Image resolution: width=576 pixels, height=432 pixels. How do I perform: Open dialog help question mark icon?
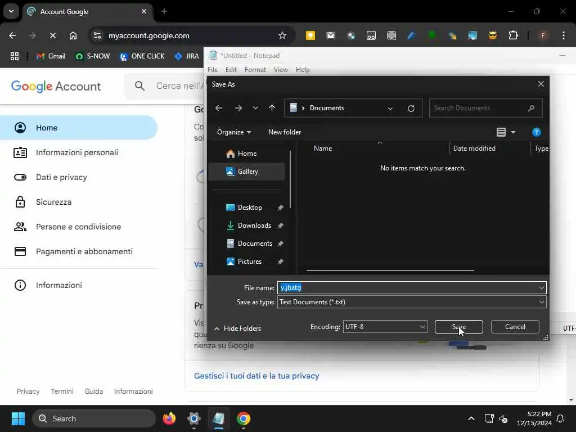click(x=536, y=132)
